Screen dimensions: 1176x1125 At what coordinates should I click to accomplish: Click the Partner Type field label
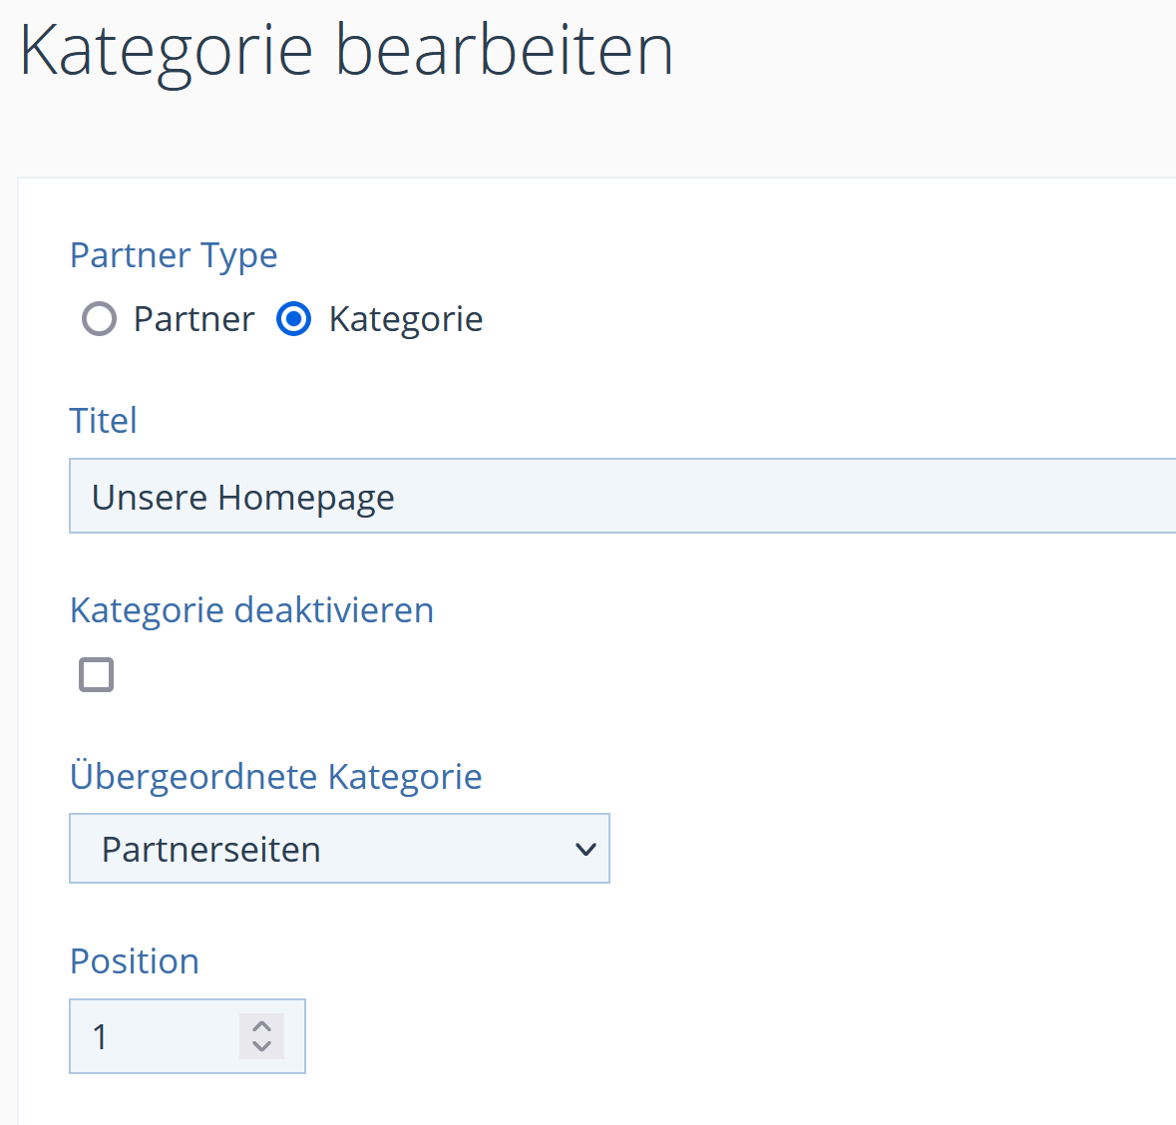pyautogui.click(x=174, y=255)
